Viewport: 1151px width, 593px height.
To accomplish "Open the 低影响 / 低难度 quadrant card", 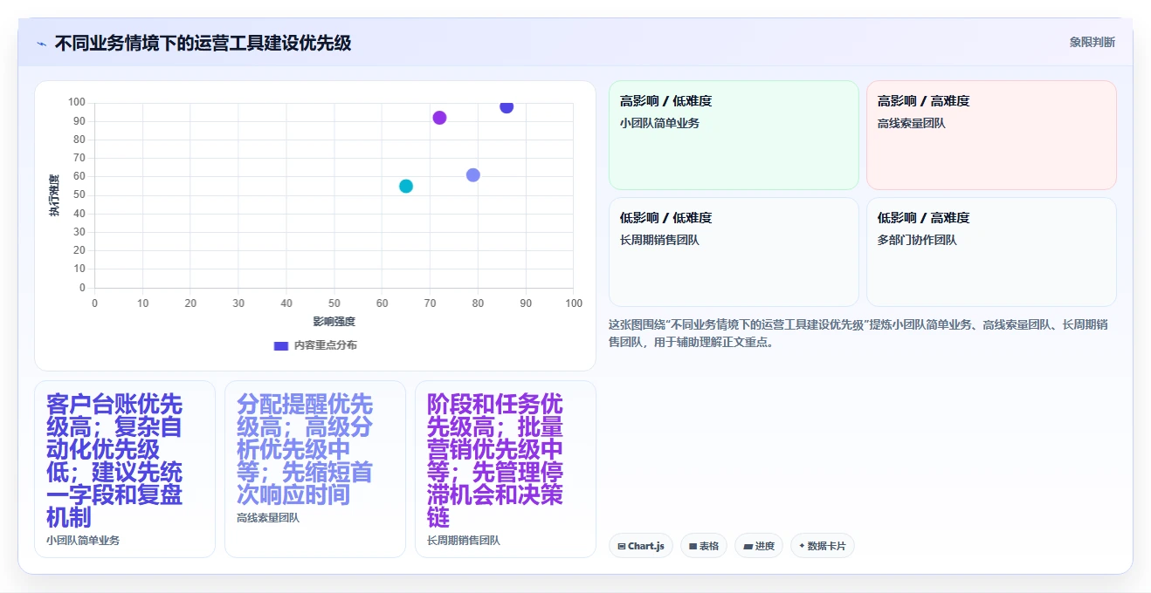I will coord(734,252).
